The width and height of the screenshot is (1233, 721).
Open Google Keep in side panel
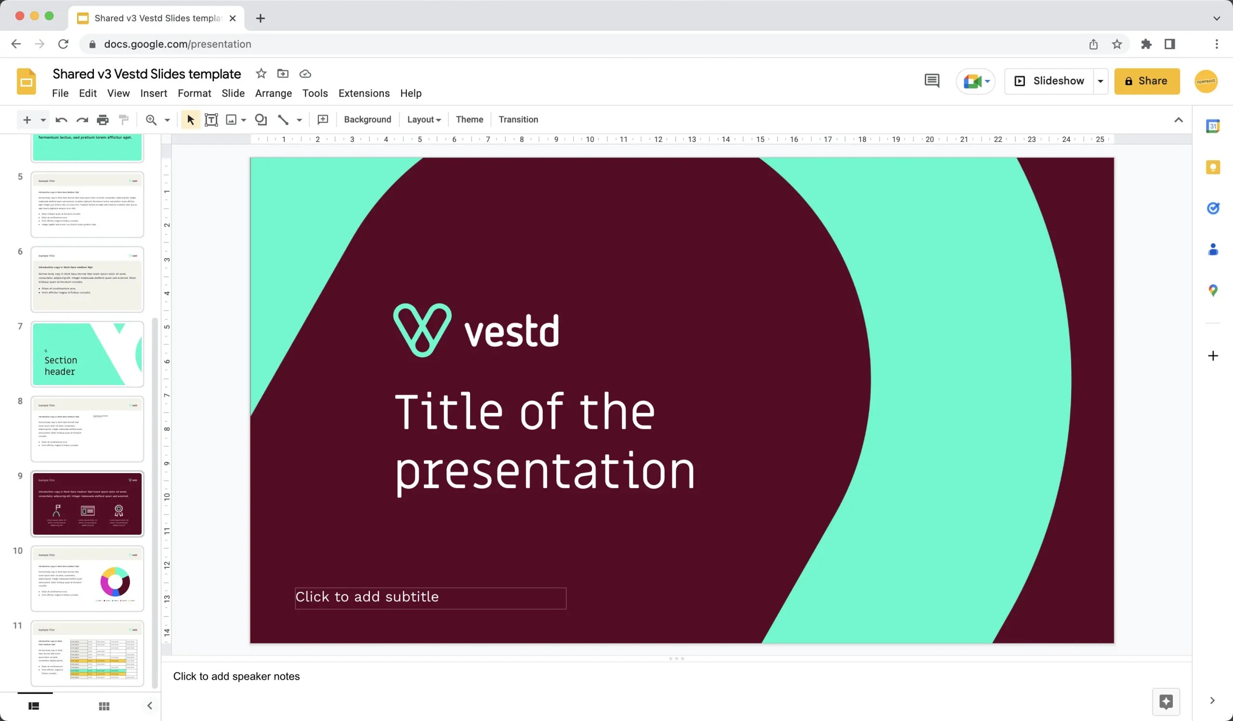pyautogui.click(x=1212, y=167)
